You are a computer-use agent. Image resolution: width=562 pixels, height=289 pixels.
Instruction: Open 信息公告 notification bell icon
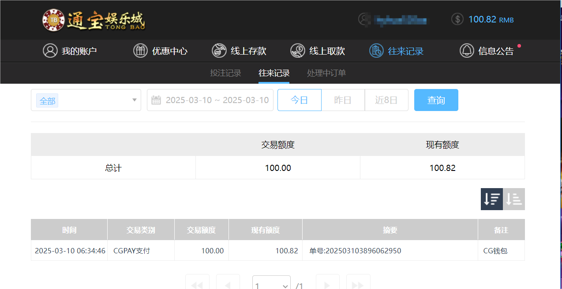pyautogui.click(x=467, y=50)
